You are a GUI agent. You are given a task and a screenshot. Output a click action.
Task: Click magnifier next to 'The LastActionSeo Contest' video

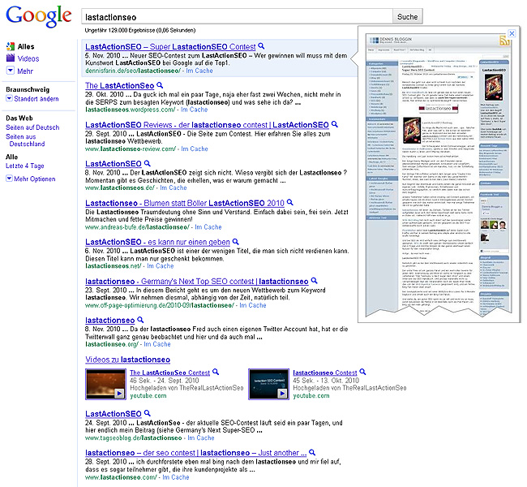[x=216, y=372]
